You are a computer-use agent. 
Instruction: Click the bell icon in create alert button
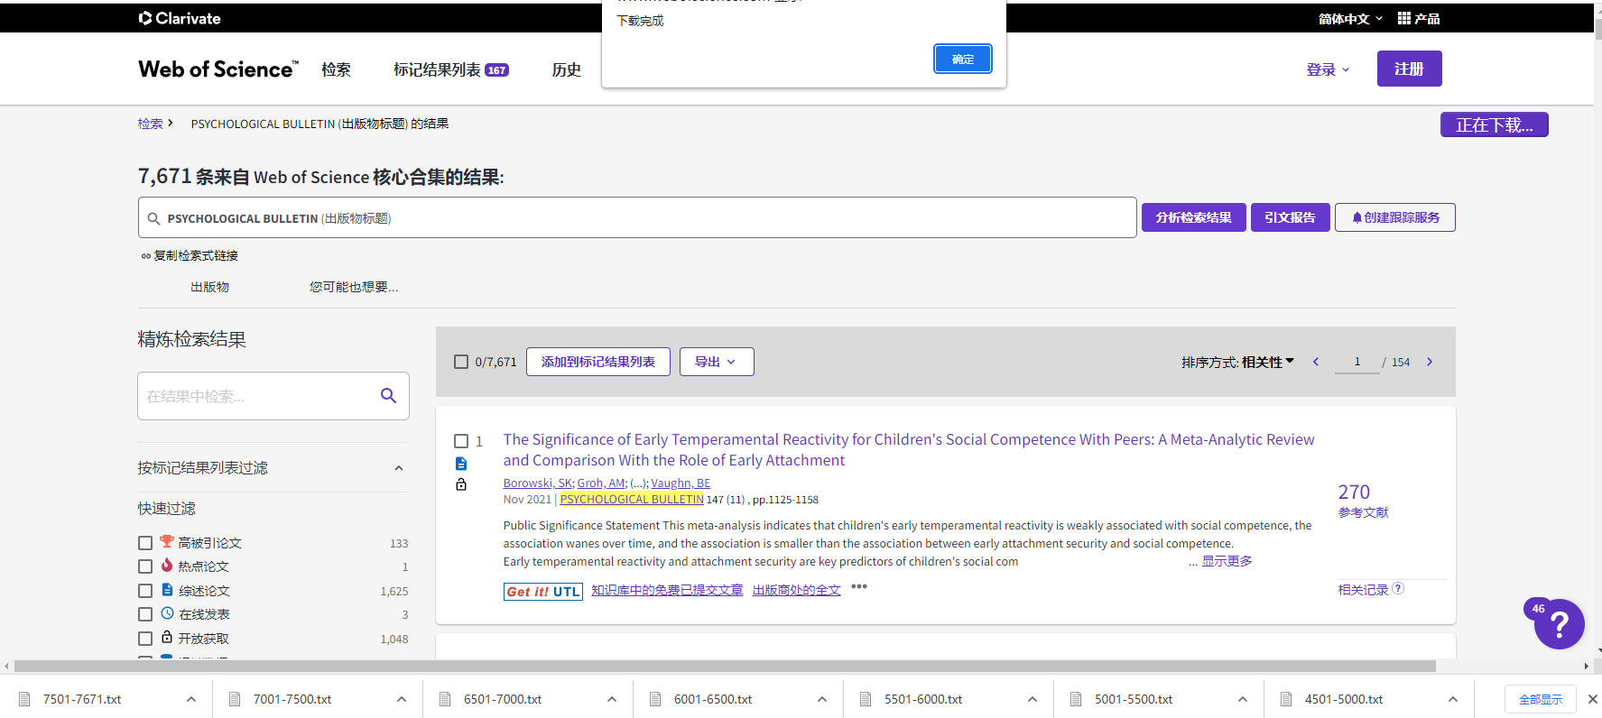point(1357,217)
